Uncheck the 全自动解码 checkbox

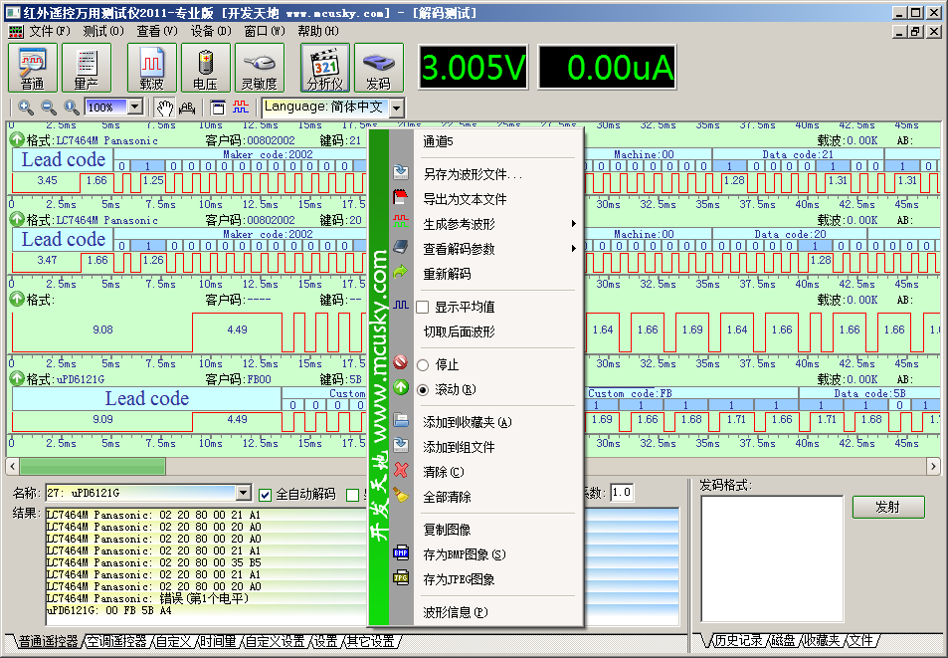(x=266, y=494)
